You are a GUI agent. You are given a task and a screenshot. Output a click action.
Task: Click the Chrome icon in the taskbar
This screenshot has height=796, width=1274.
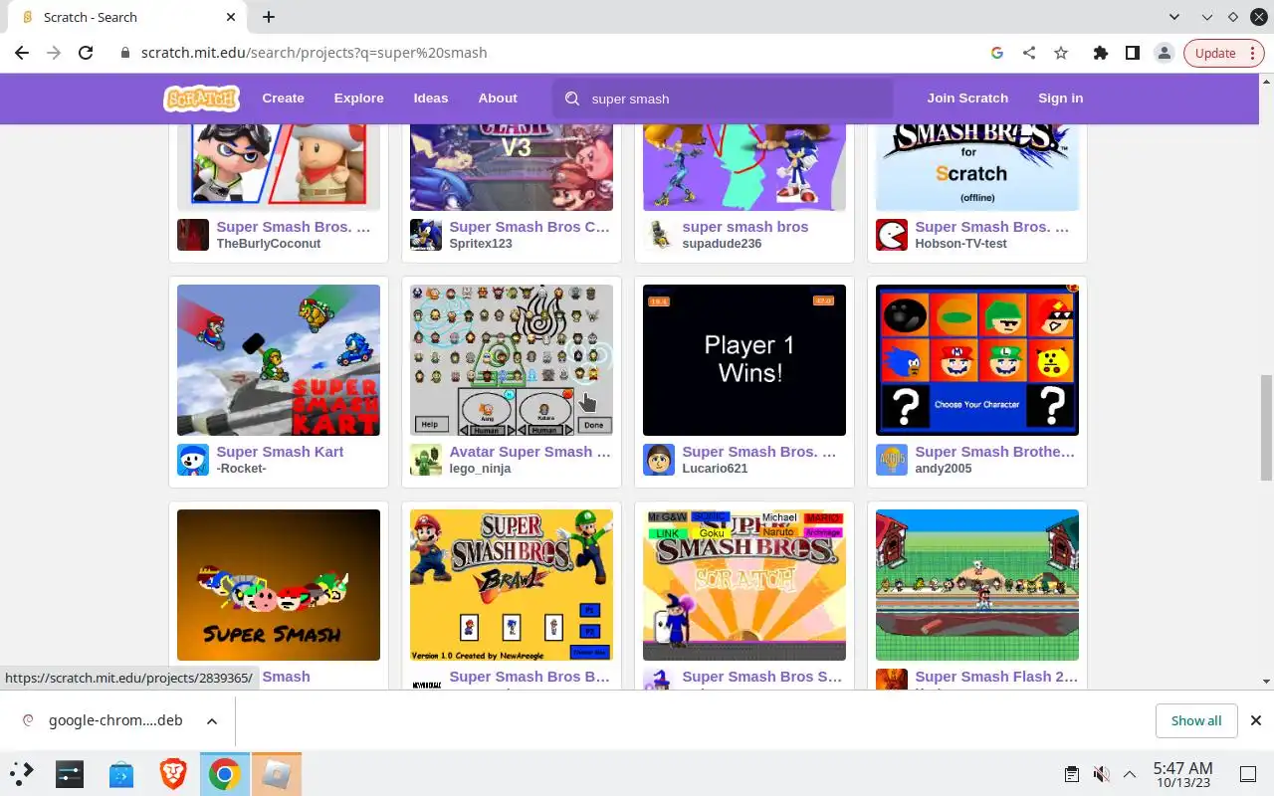click(225, 774)
